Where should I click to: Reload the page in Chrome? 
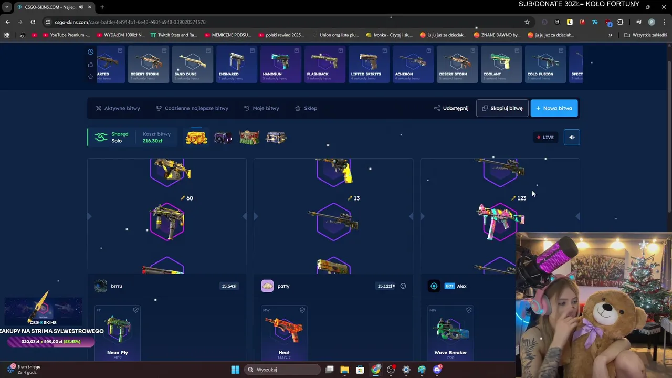[33, 22]
